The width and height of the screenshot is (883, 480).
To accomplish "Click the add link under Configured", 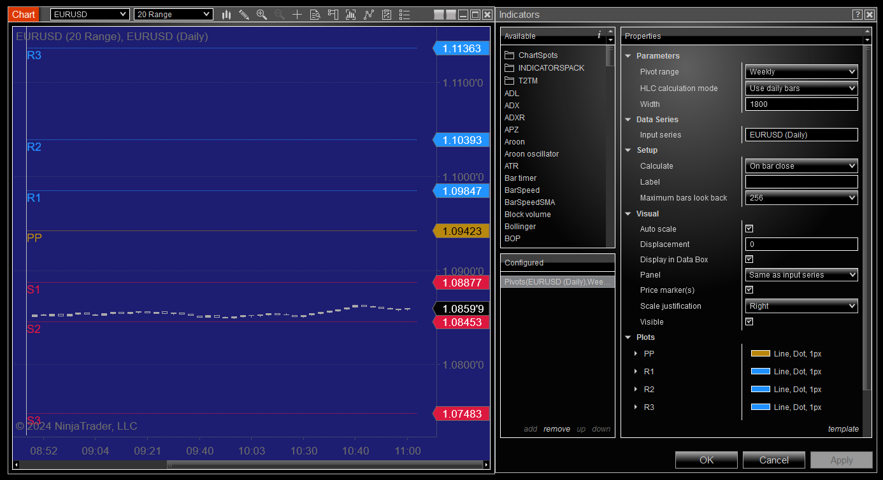I will (x=531, y=429).
